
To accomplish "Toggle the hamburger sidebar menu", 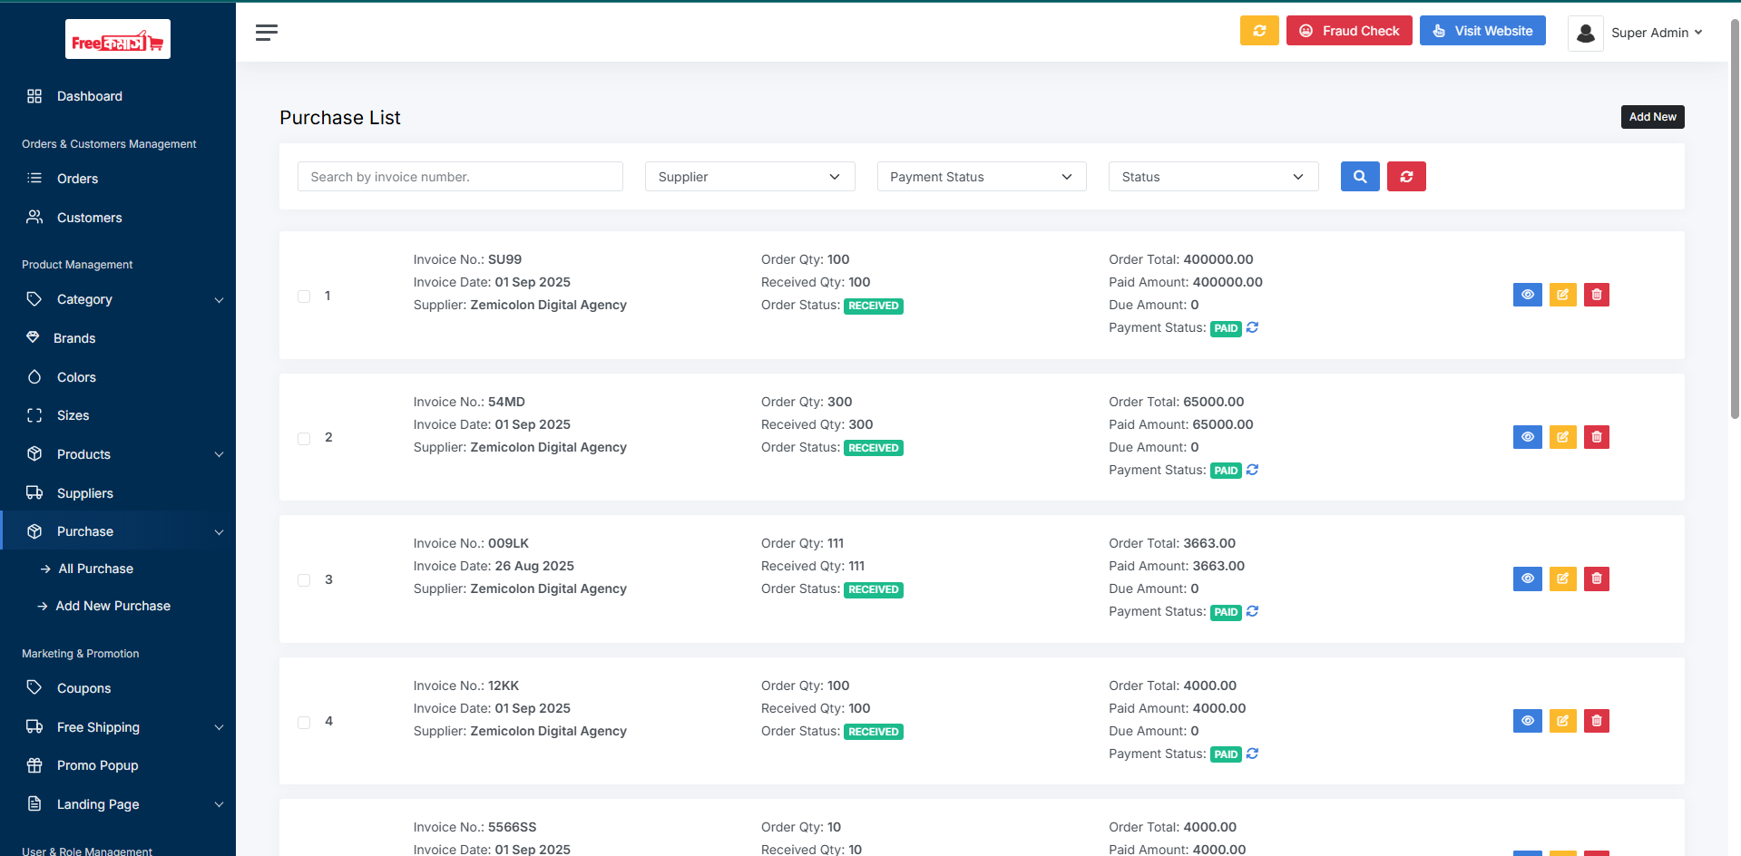I will [266, 33].
